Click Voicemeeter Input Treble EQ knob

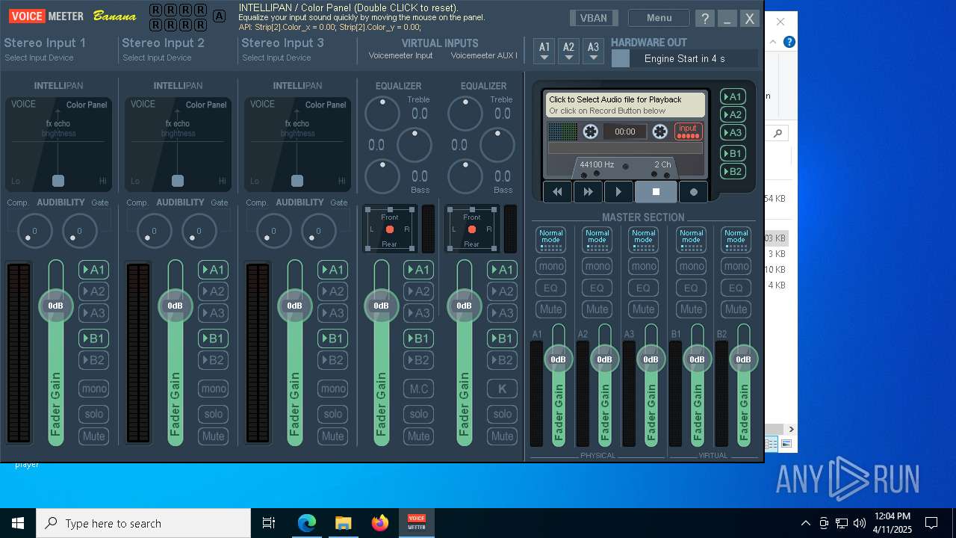(x=382, y=114)
